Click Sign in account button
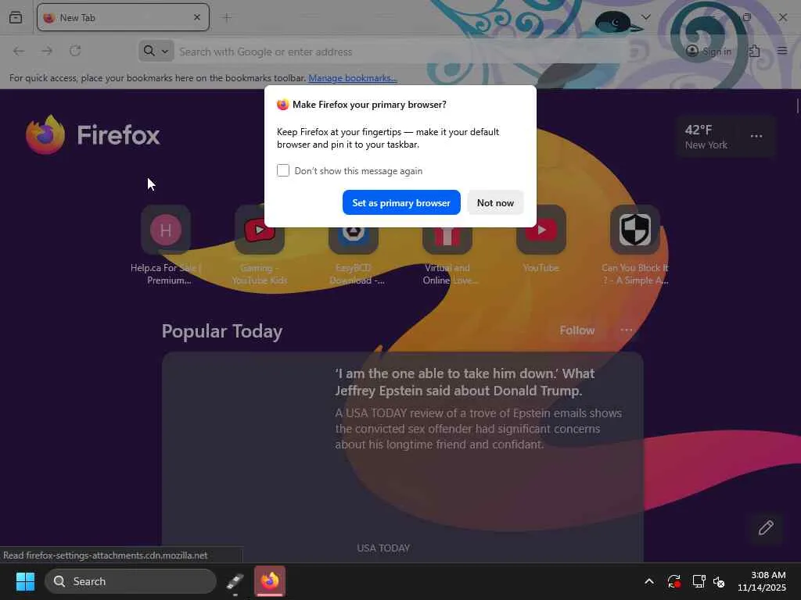The image size is (801, 600). [x=709, y=51]
